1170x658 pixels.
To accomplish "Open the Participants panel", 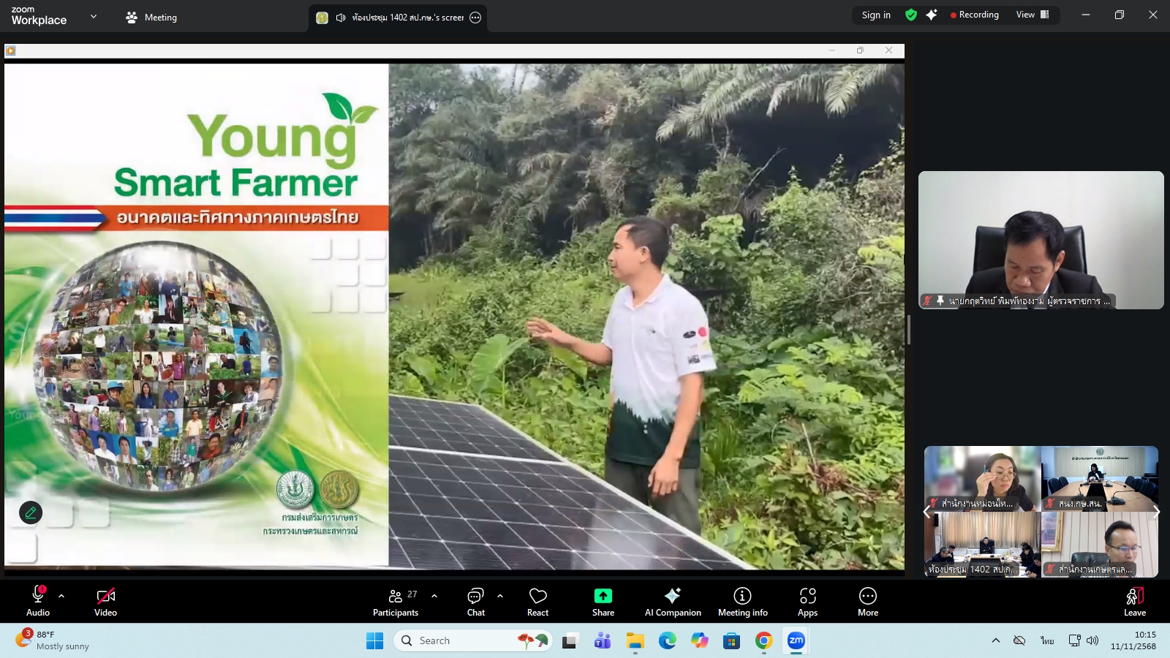I will point(396,600).
